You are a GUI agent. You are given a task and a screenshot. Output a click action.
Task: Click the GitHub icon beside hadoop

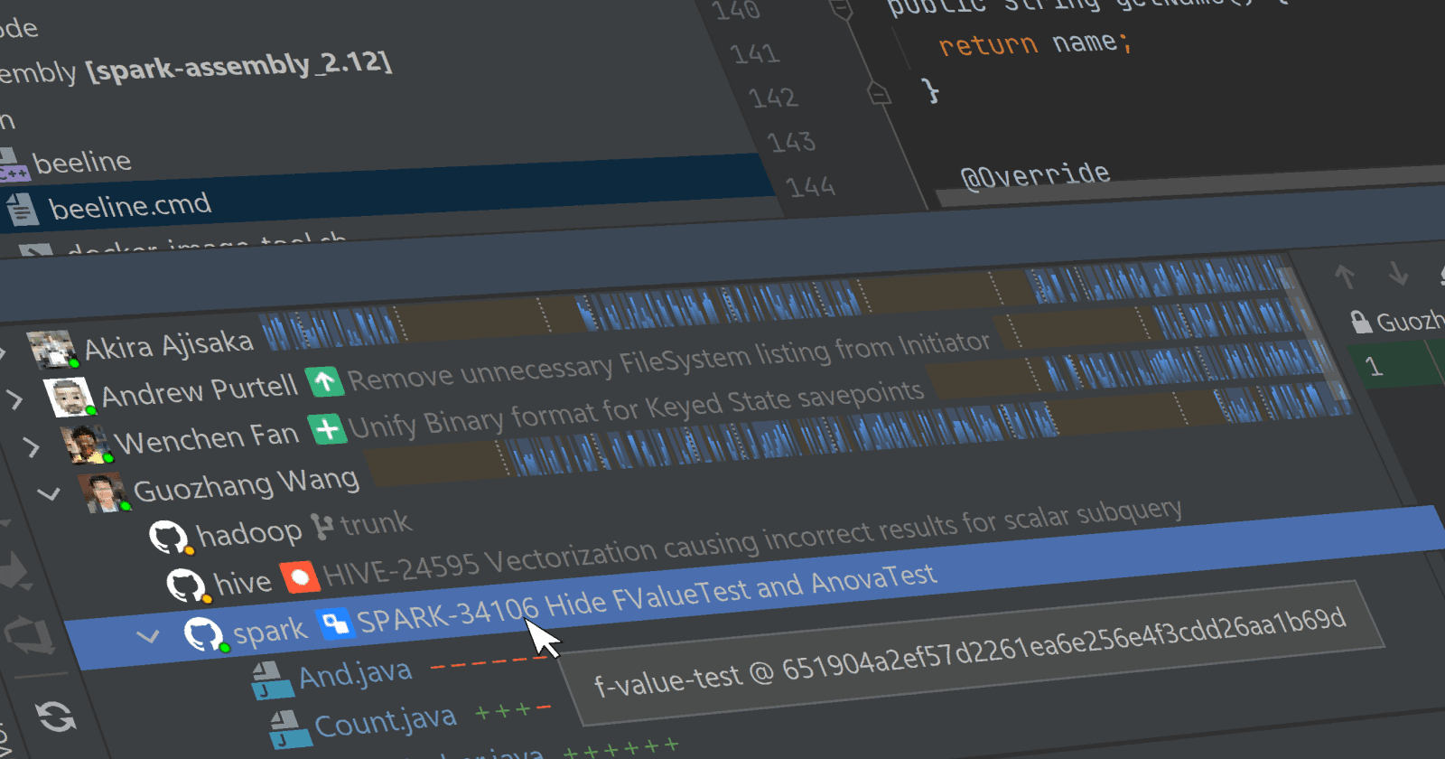pyautogui.click(x=169, y=537)
